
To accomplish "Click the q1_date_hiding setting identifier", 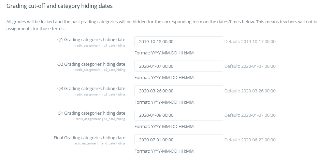I will point(114,46).
